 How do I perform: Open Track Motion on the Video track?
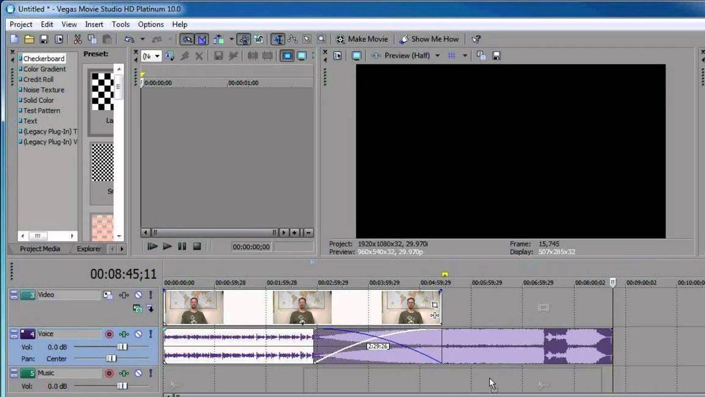[108, 295]
